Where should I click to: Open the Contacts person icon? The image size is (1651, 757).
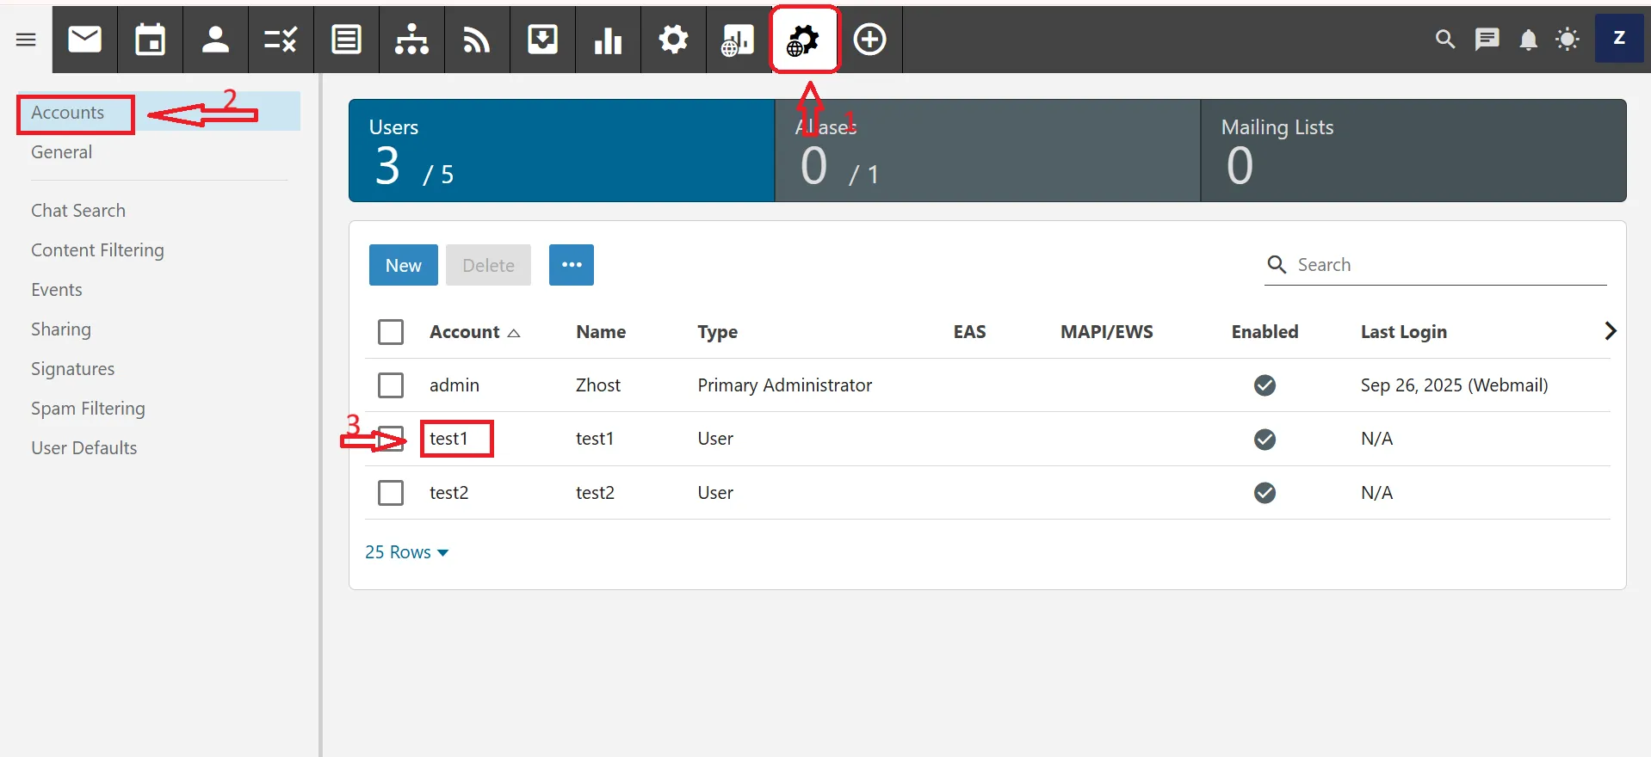tap(215, 40)
